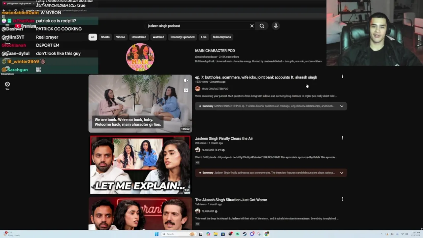The width and height of the screenshot is (423, 238).
Task: Open the youtu.be link in the Flagrant Clips description
Action: 249,157
